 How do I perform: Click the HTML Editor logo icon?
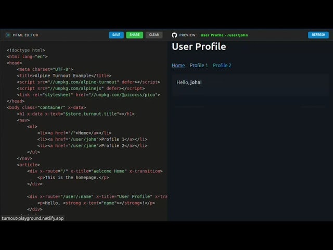tap(8, 35)
